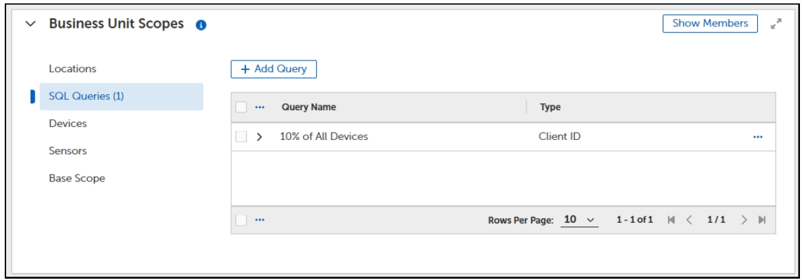Toggle the footer select-all checkbox
This screenshot has height=280, width=802.
(241, 220)
